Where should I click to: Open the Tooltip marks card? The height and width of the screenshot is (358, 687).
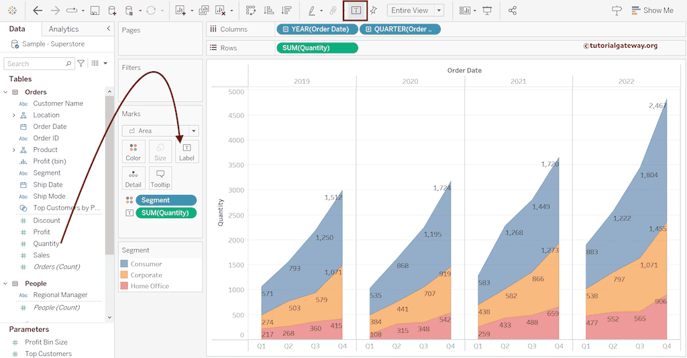point(160,178)
